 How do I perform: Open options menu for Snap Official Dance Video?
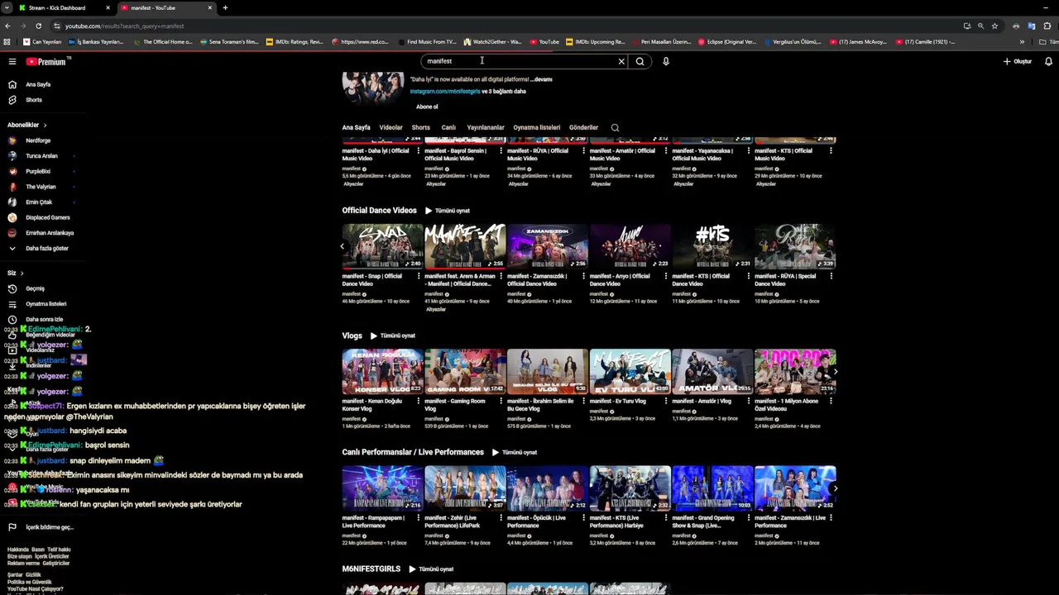[419, 276]
